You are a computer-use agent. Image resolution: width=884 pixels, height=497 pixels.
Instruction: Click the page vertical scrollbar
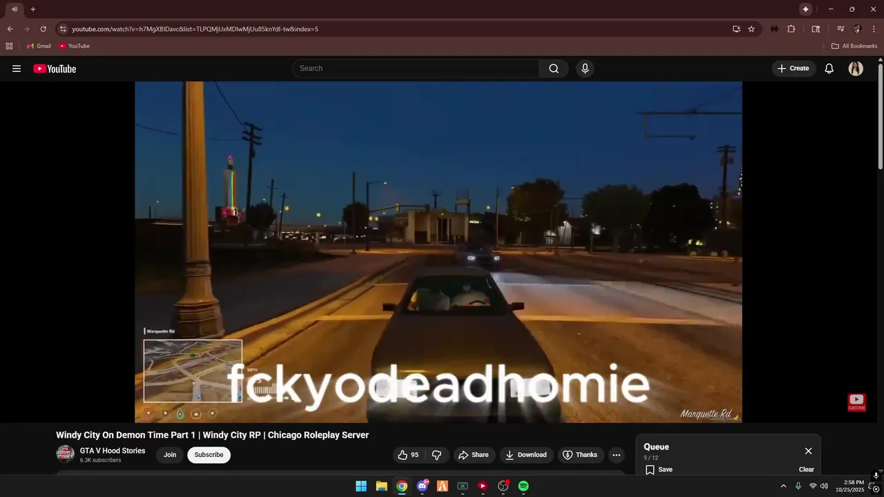click(x=880, y=117)
